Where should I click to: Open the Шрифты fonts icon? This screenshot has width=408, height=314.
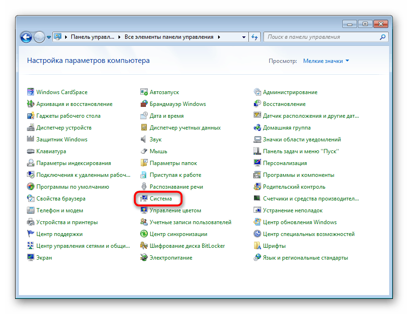(x=257, y=246)
